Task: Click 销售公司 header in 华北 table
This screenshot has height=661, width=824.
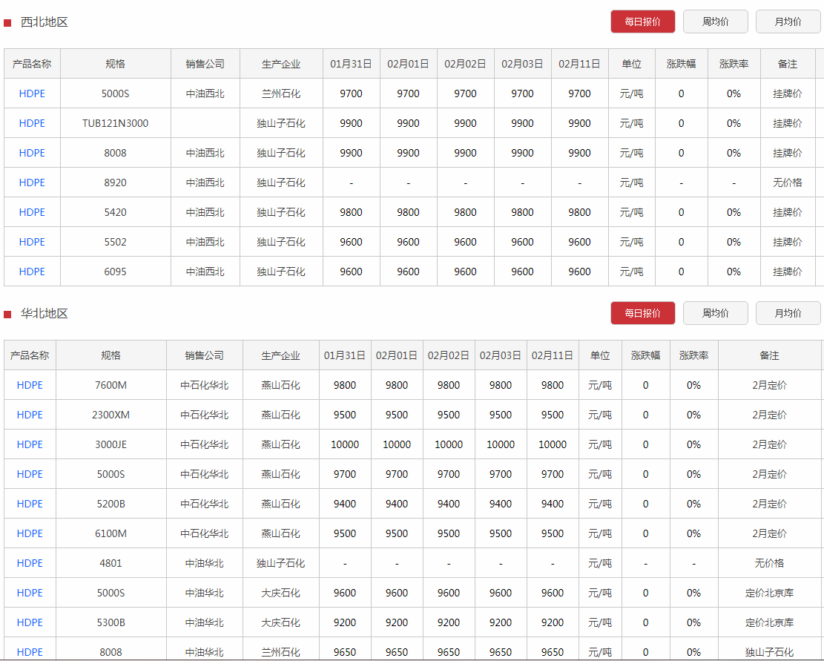Action: [x=205, y=355]
